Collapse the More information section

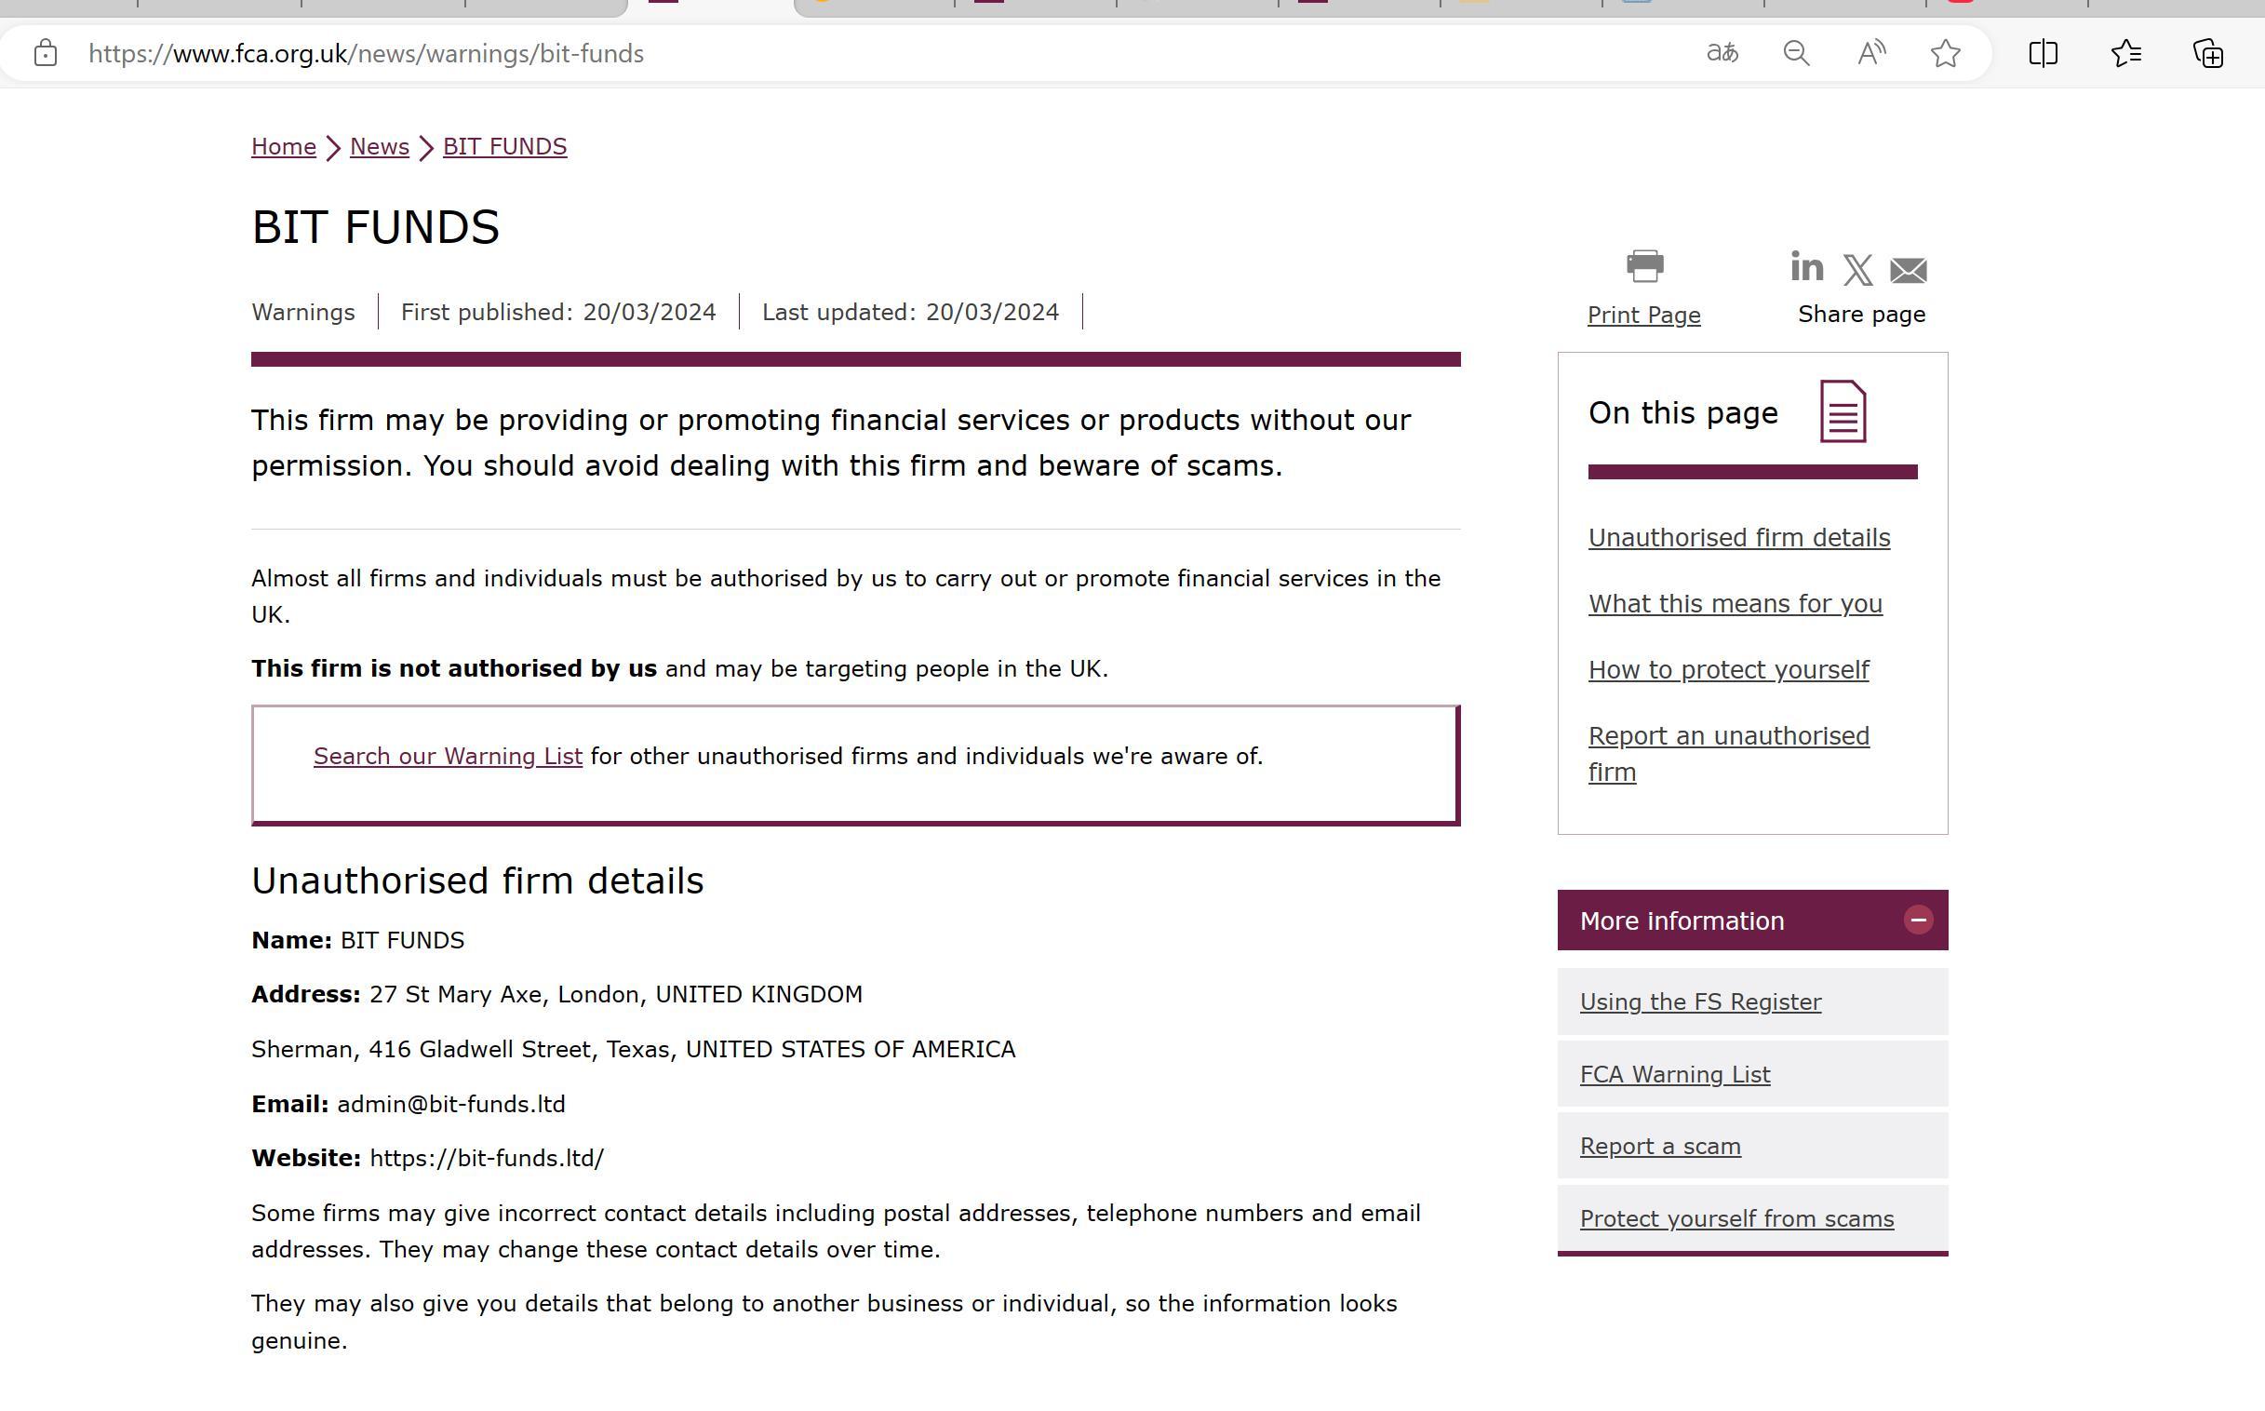click(1917, 921)
